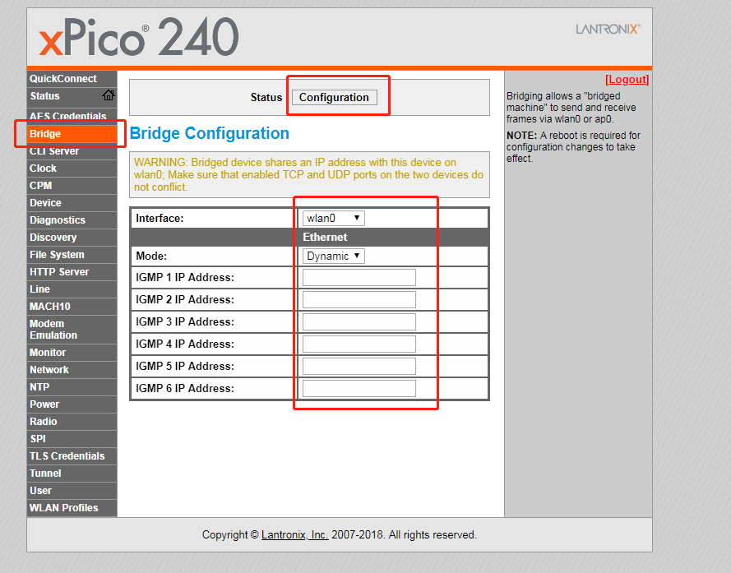This screenshot has width=731, height=573.
Task: Open Network settings
Action: pyautogui.click(x=72, y=370)
